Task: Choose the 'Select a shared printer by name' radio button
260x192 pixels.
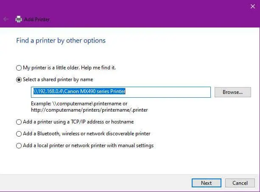Action: pos(19,80)
